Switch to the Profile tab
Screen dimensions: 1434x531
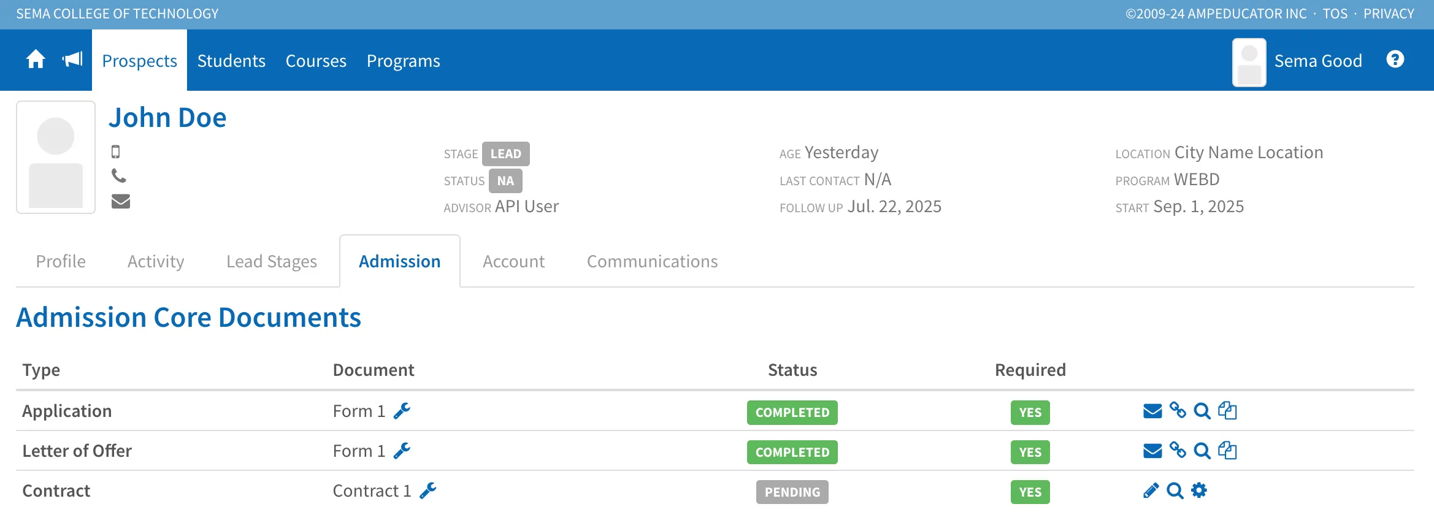[x=61, y=261]
